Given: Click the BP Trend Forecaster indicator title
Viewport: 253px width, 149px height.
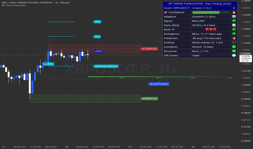Looking at the screenshot, I should [x=14, y=5].
